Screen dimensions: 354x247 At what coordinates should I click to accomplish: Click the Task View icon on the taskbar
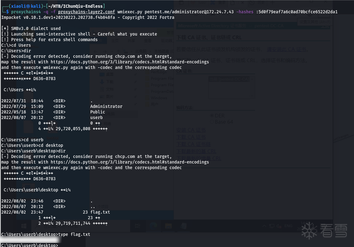pyautogui.click(x=137, y=226)
